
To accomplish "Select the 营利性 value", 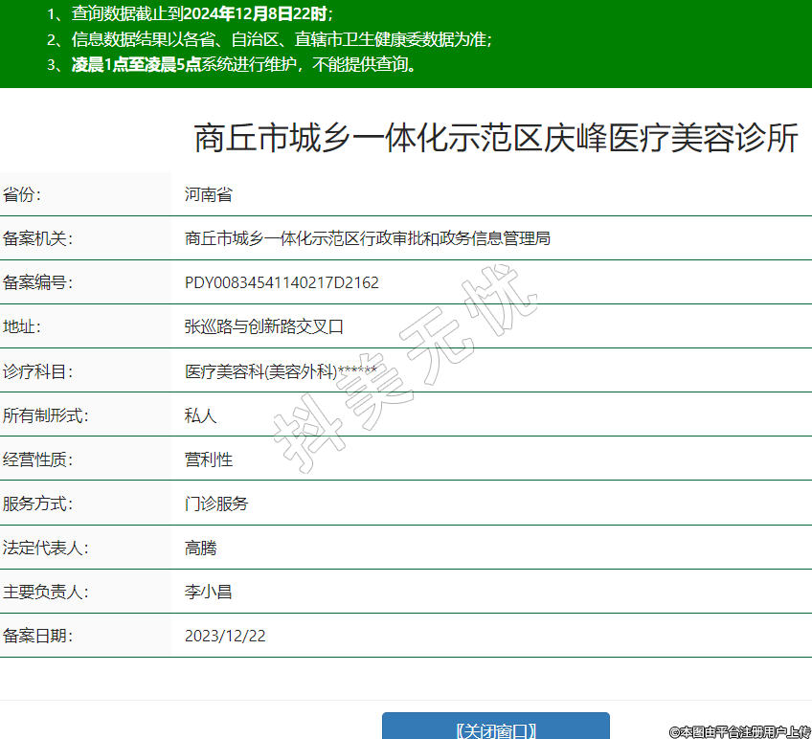I will pyautogui.click(x=208, y=459).
